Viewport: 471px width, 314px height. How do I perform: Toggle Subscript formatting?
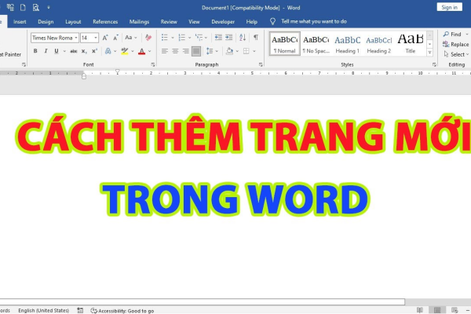(84, 51)
